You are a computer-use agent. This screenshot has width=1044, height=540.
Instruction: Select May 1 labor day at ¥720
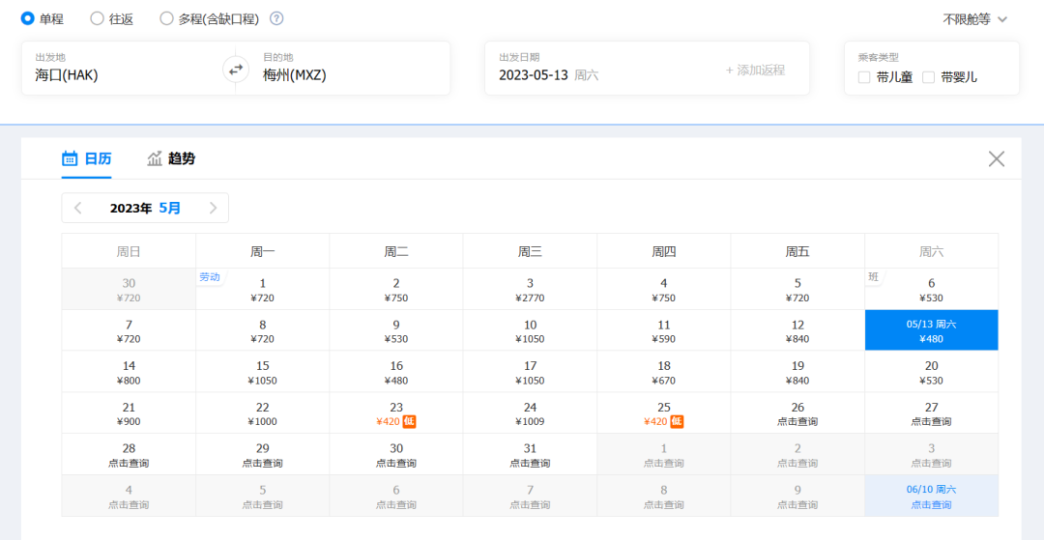tap(262, 289)
